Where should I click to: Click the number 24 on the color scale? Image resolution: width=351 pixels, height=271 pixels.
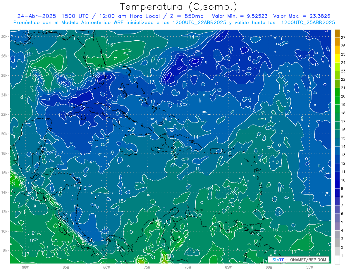point(343,63)
